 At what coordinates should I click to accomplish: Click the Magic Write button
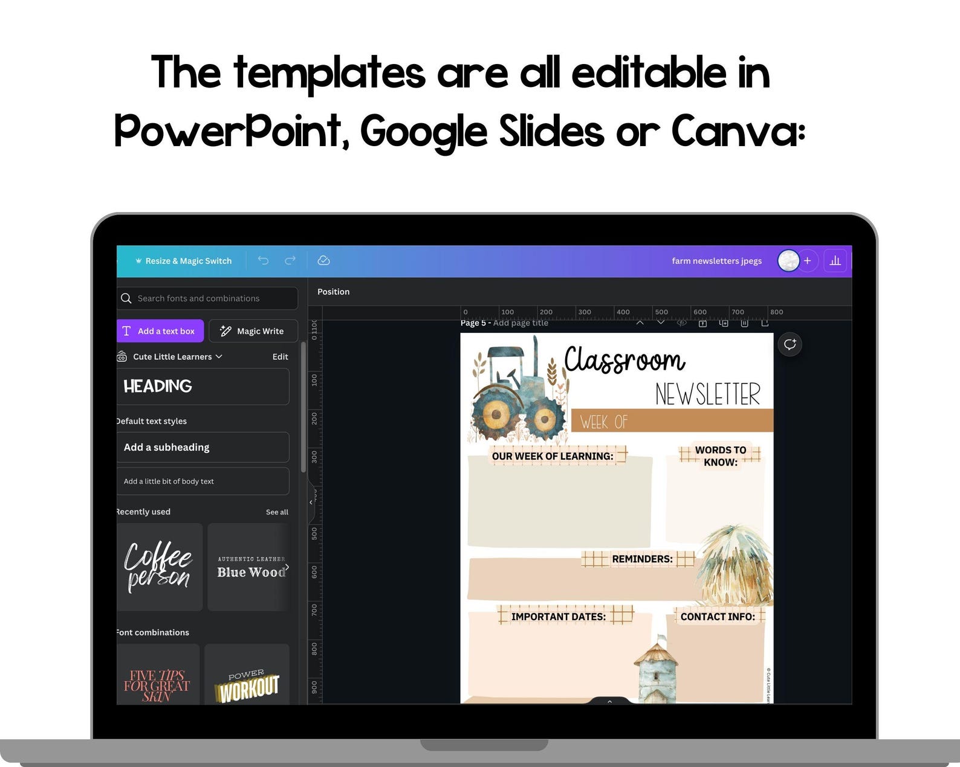[x=253, y=331]
